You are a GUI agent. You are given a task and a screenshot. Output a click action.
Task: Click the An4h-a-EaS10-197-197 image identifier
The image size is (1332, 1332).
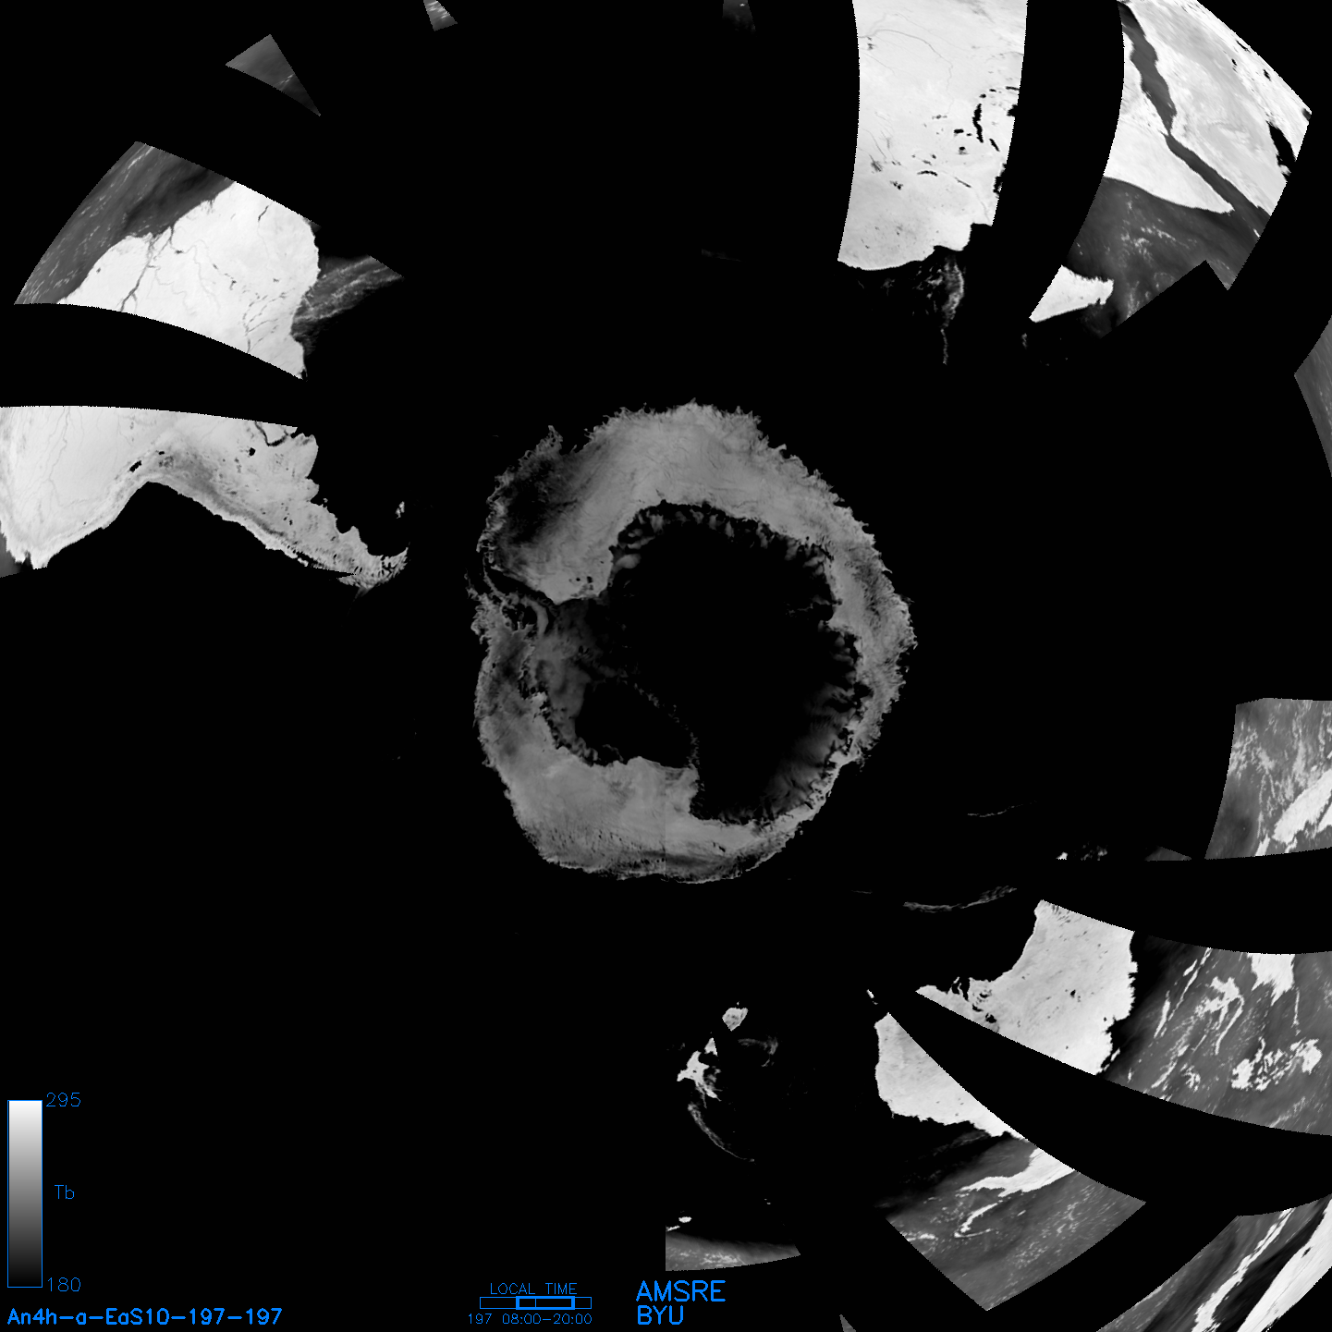tap(144, 1316)
